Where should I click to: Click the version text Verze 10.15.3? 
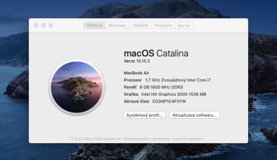point(137,61)
